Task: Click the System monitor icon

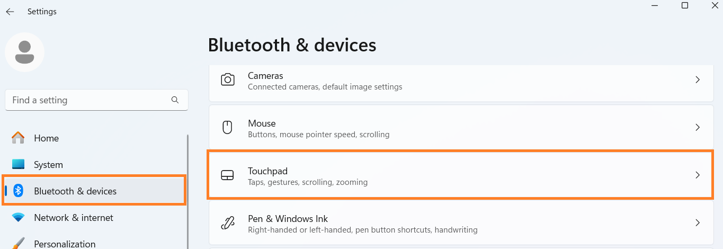Action: [18, 165]
